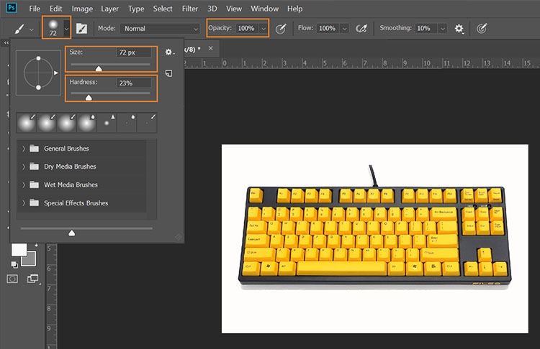Click the Size input field
The width and height of the screenshot is (540, 349).
coord(134,52)
